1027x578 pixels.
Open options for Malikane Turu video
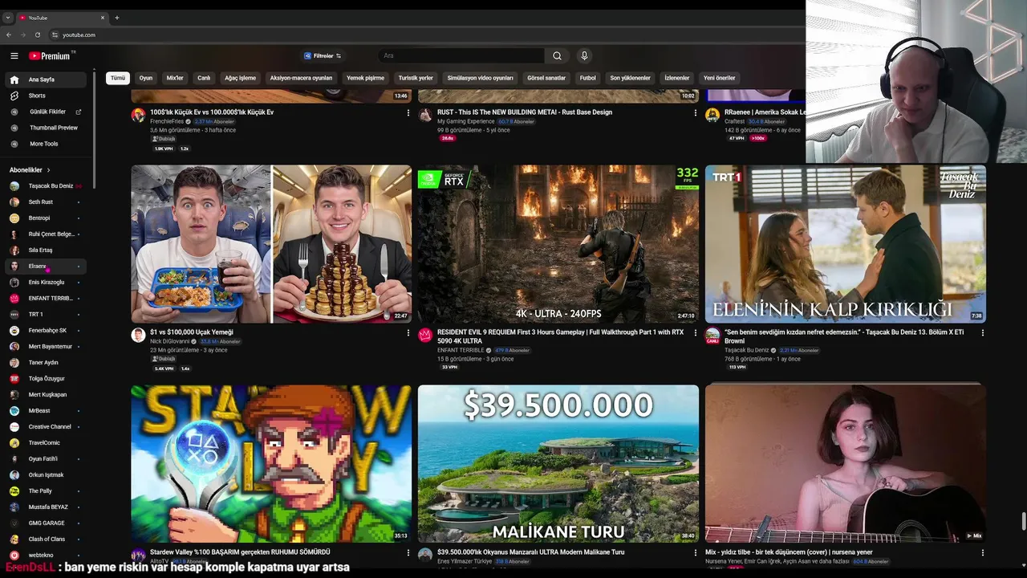pyautogui.click(x=696, y=553)
